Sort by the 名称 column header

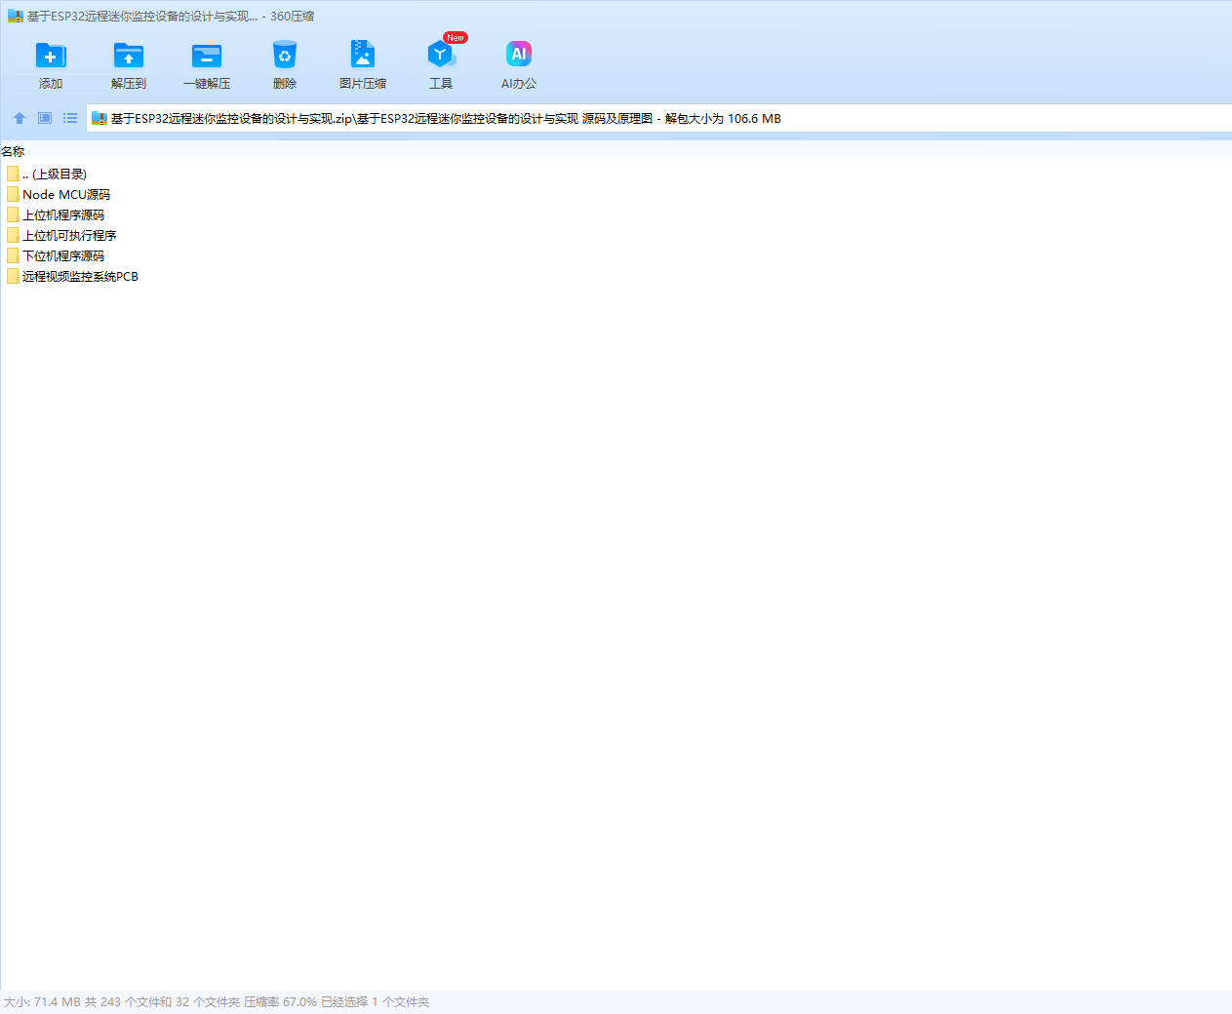[13, 152]
